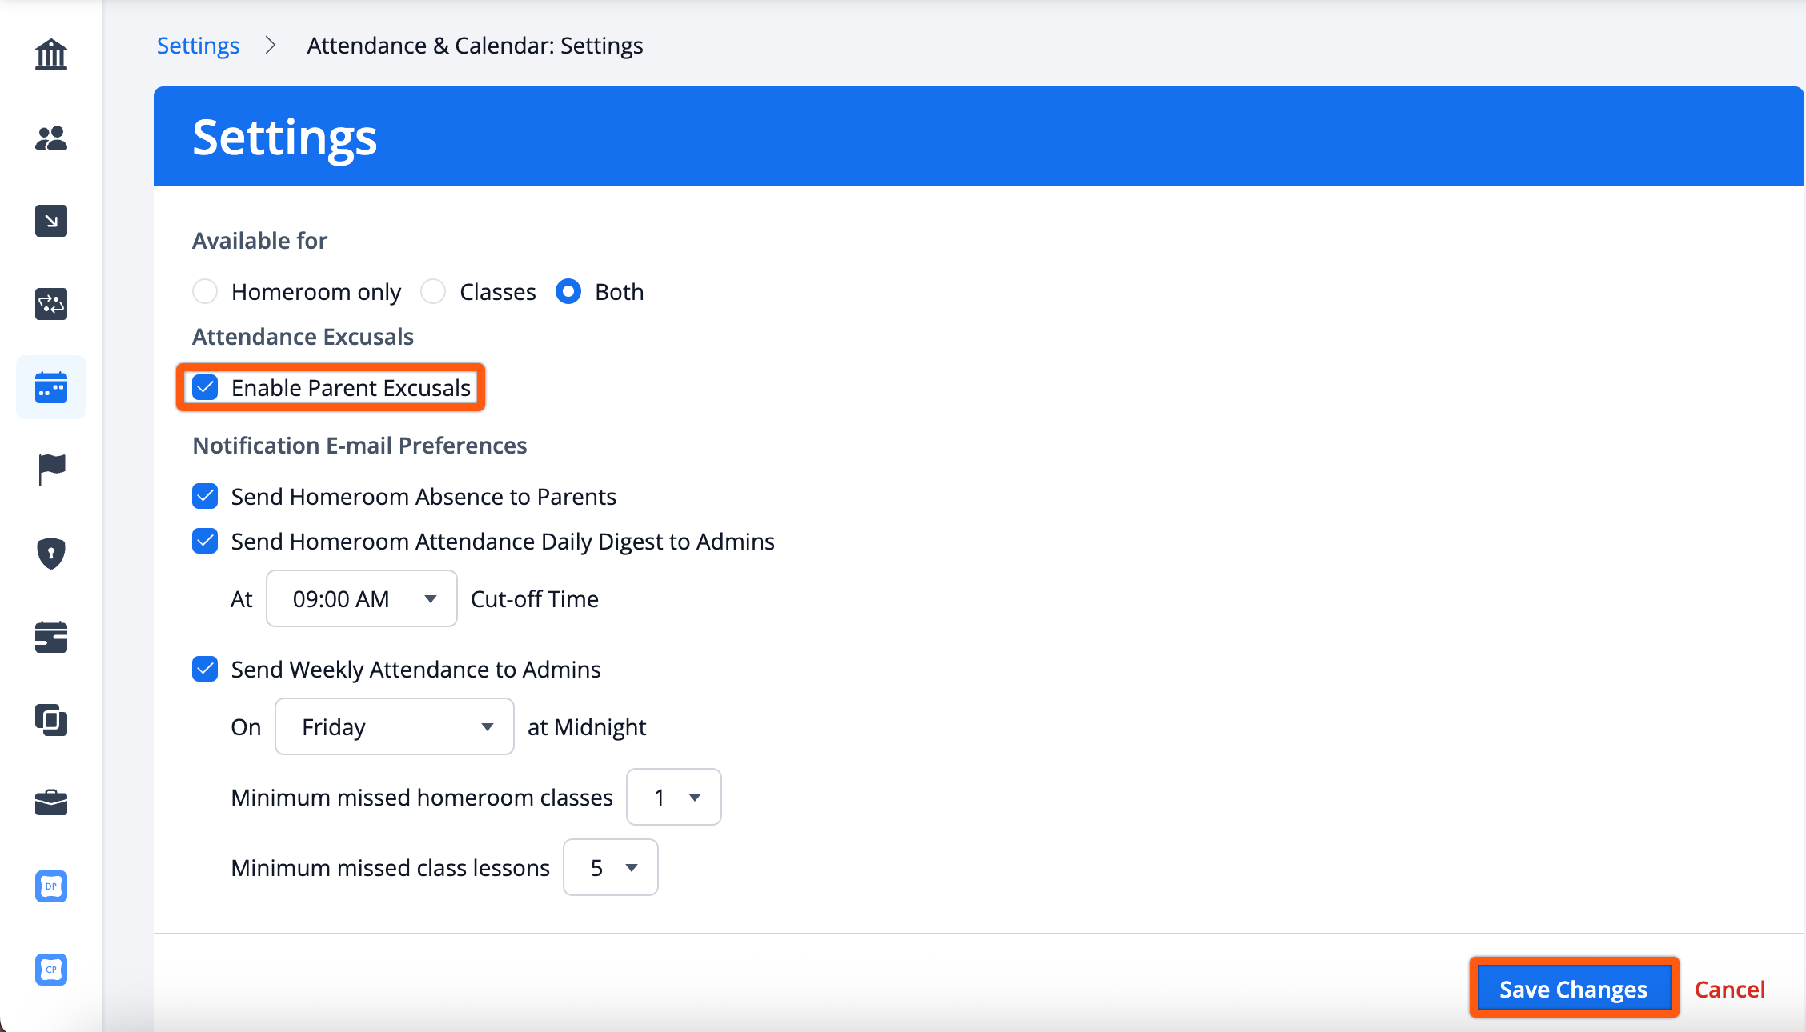Expand the Friday weekday dropdown
This screenshot has width=1806, height=1032.
(x=394, y=726)
